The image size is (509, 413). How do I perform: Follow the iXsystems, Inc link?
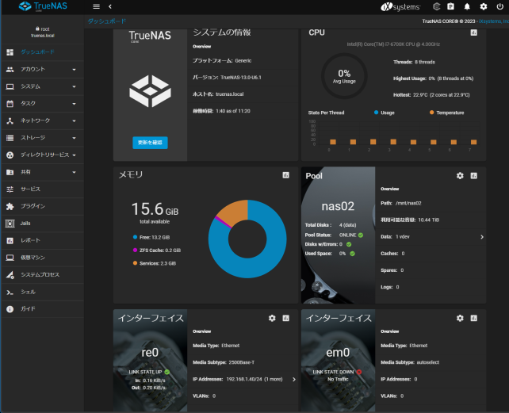click(x=494, y=21)
